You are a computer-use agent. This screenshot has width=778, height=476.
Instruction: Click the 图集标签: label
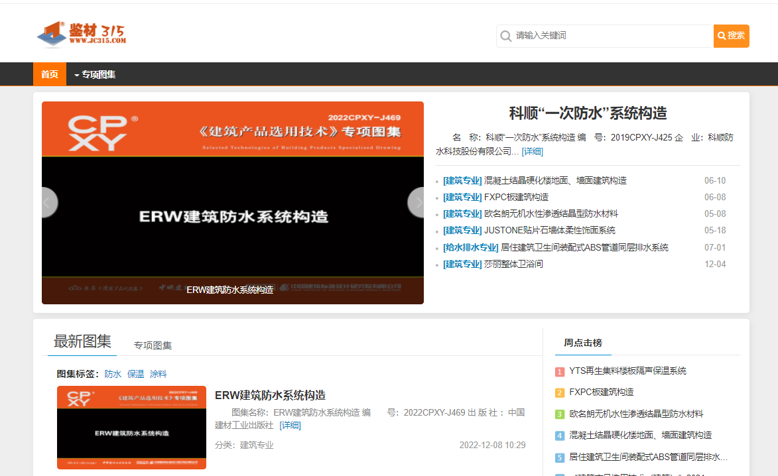78,374
